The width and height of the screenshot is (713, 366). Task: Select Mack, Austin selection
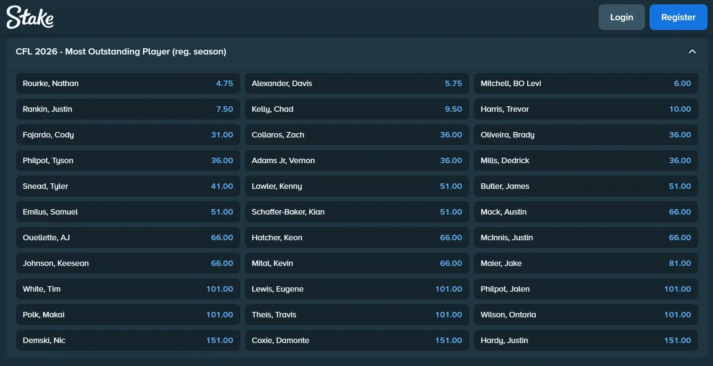(586, 212)
